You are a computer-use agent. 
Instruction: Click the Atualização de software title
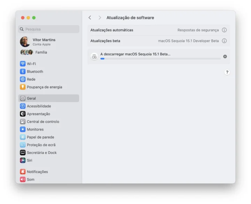[130, 18]
